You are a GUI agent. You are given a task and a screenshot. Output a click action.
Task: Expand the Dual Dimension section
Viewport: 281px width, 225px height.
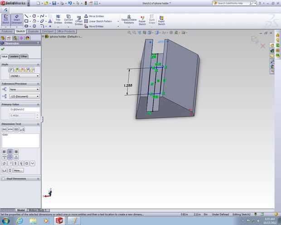(38, 179)
